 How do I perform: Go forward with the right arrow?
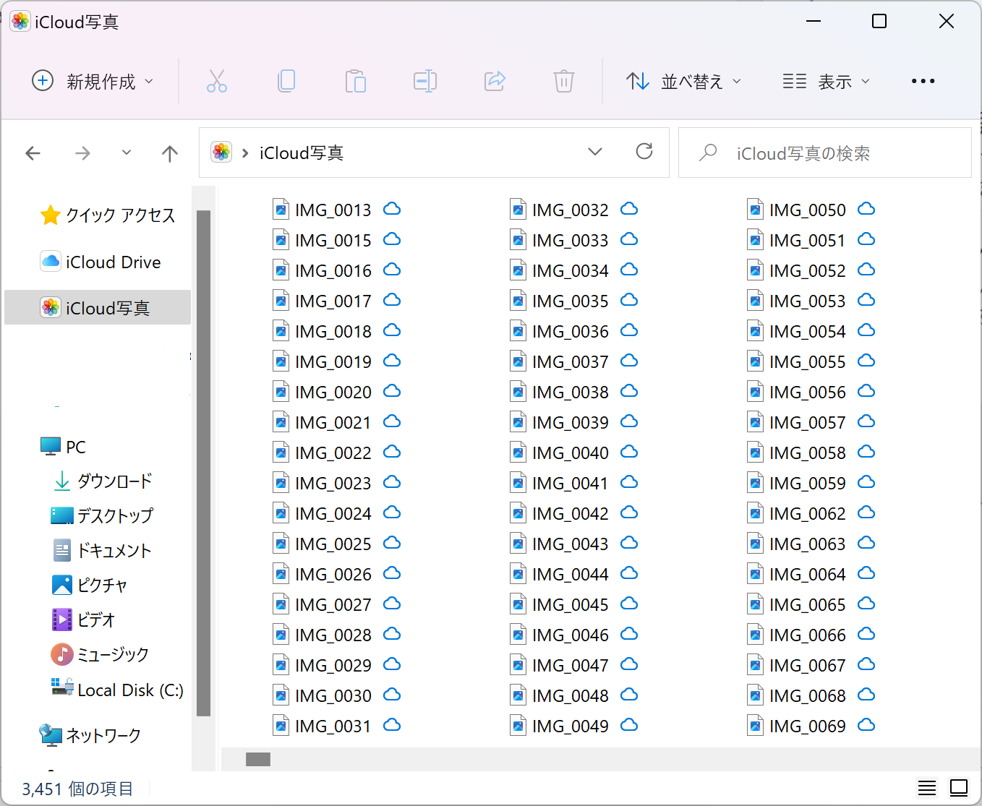[x=83, y=153]
